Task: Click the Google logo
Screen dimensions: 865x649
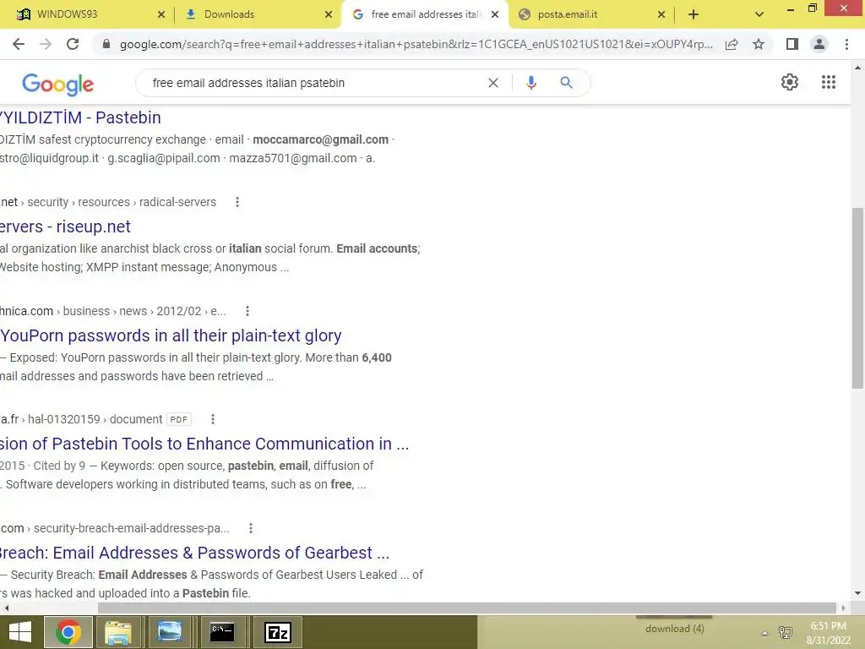Action: pos(58,84)
